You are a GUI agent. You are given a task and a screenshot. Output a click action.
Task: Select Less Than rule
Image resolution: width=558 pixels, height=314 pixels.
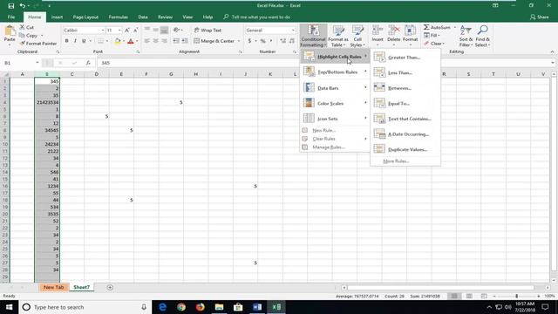point(405,72)
